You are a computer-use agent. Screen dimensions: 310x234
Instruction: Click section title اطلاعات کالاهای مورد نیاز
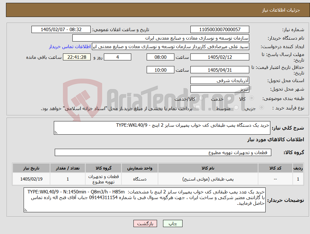click(x=276, y=140)
